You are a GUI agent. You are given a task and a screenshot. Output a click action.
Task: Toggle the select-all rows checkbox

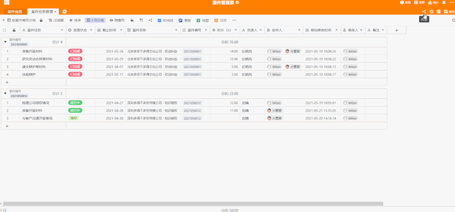point(5,30)
